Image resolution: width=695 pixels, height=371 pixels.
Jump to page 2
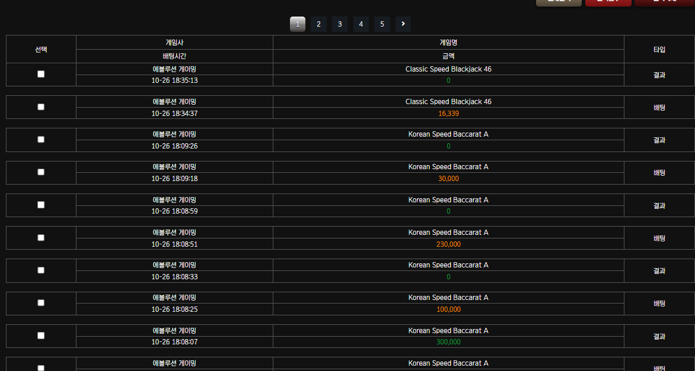coord(318,24)
